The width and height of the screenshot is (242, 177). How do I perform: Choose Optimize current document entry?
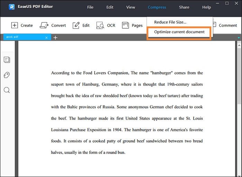click(179, 32)
